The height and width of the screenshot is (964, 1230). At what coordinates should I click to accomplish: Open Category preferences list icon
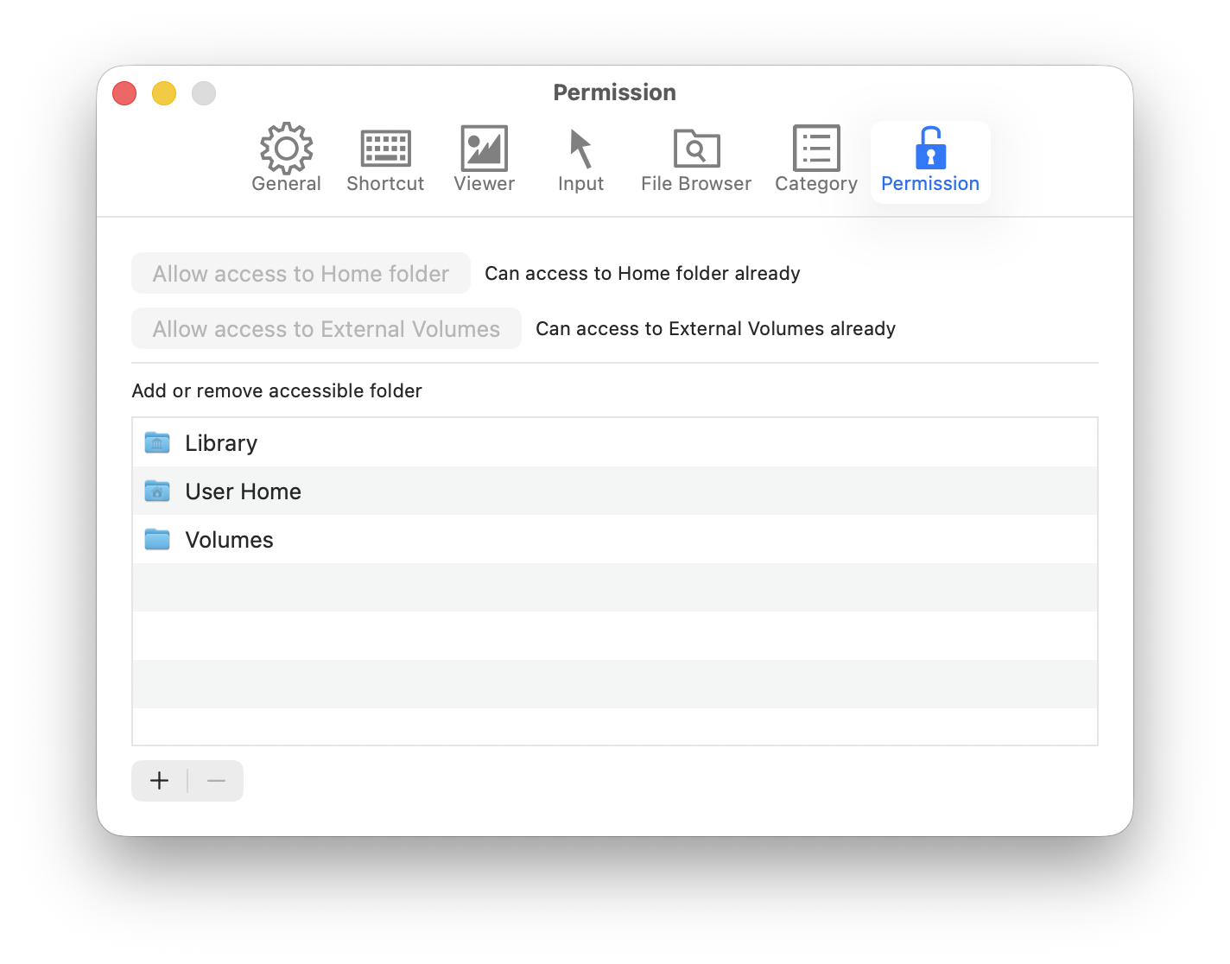(815, 149)
